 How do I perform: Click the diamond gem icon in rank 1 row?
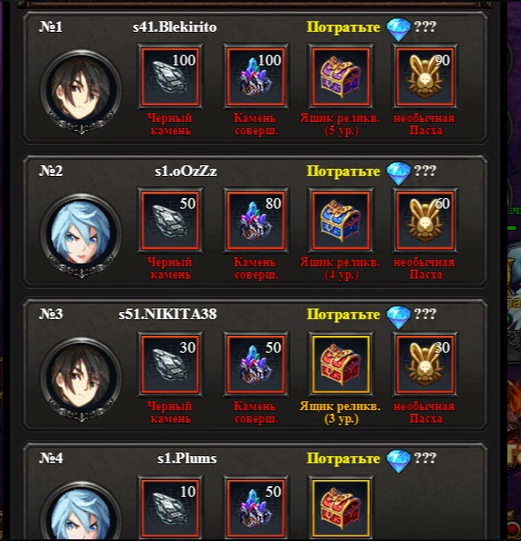point(398,29)
